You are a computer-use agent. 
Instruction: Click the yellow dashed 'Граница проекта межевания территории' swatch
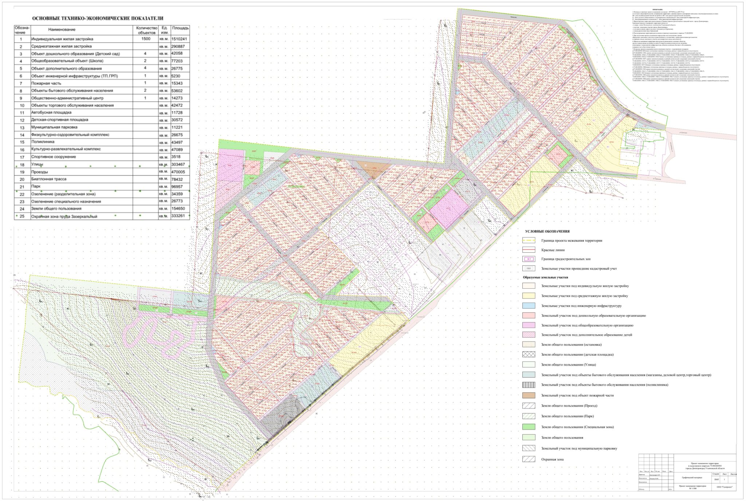pos(529,240)
